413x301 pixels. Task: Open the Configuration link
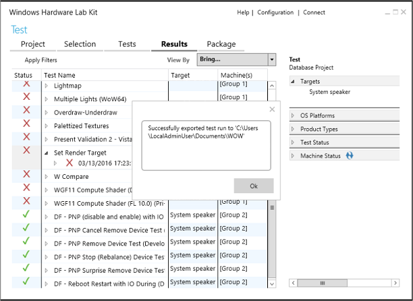[275, 12]
